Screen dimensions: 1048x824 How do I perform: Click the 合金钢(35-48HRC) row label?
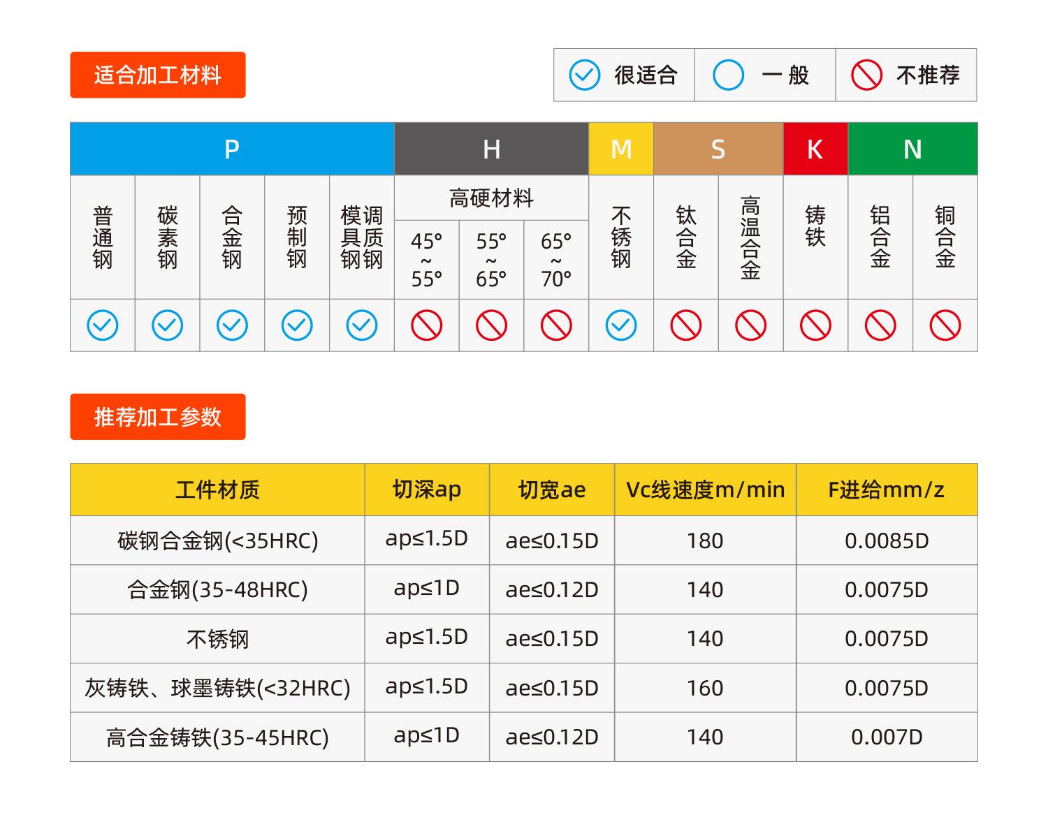217,590
